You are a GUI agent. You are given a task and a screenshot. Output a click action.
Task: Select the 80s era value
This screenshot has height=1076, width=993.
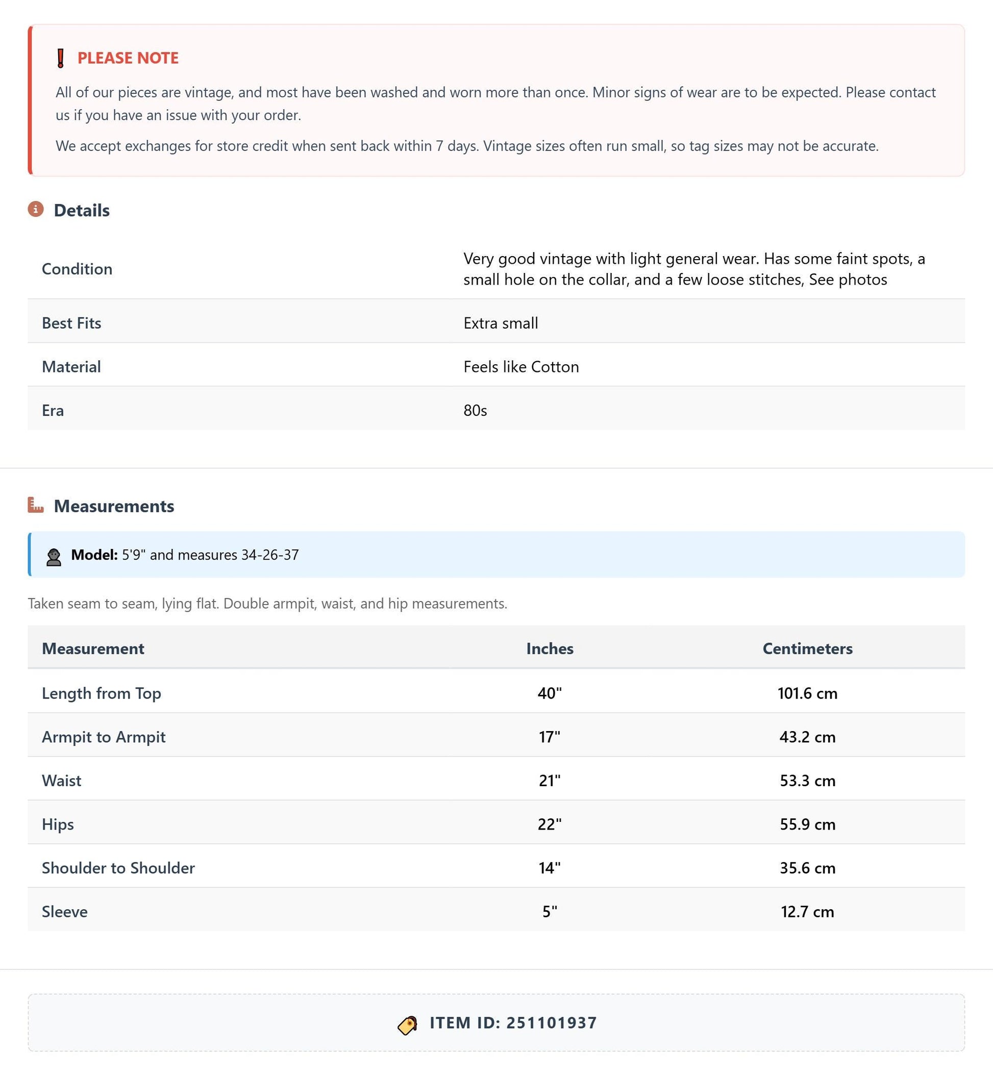[x=475, y=410]
